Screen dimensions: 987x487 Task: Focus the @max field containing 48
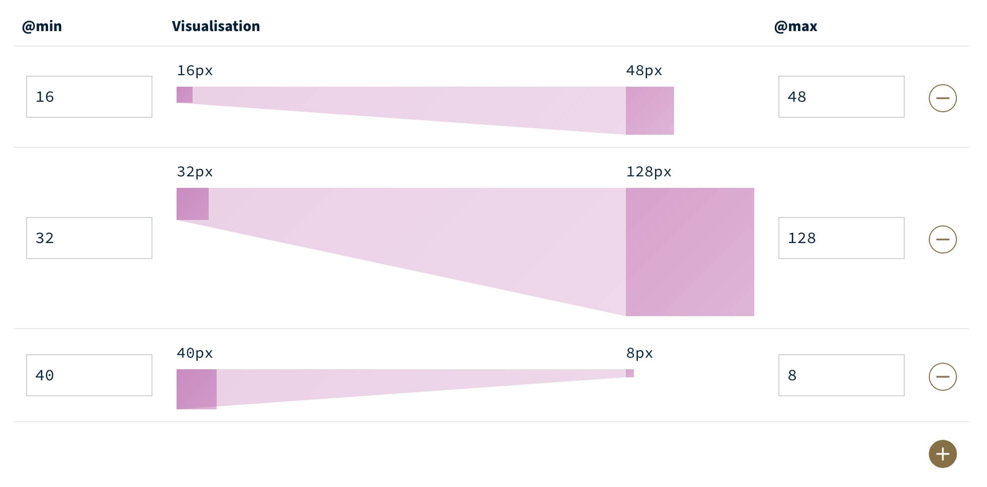[841, 97]
